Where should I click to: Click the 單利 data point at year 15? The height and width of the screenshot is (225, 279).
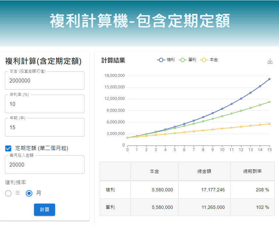[x=269, y=102]
